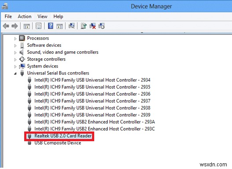Select Intel ICH9 USB2 Enhanced Host Controller - 293C

95,129
